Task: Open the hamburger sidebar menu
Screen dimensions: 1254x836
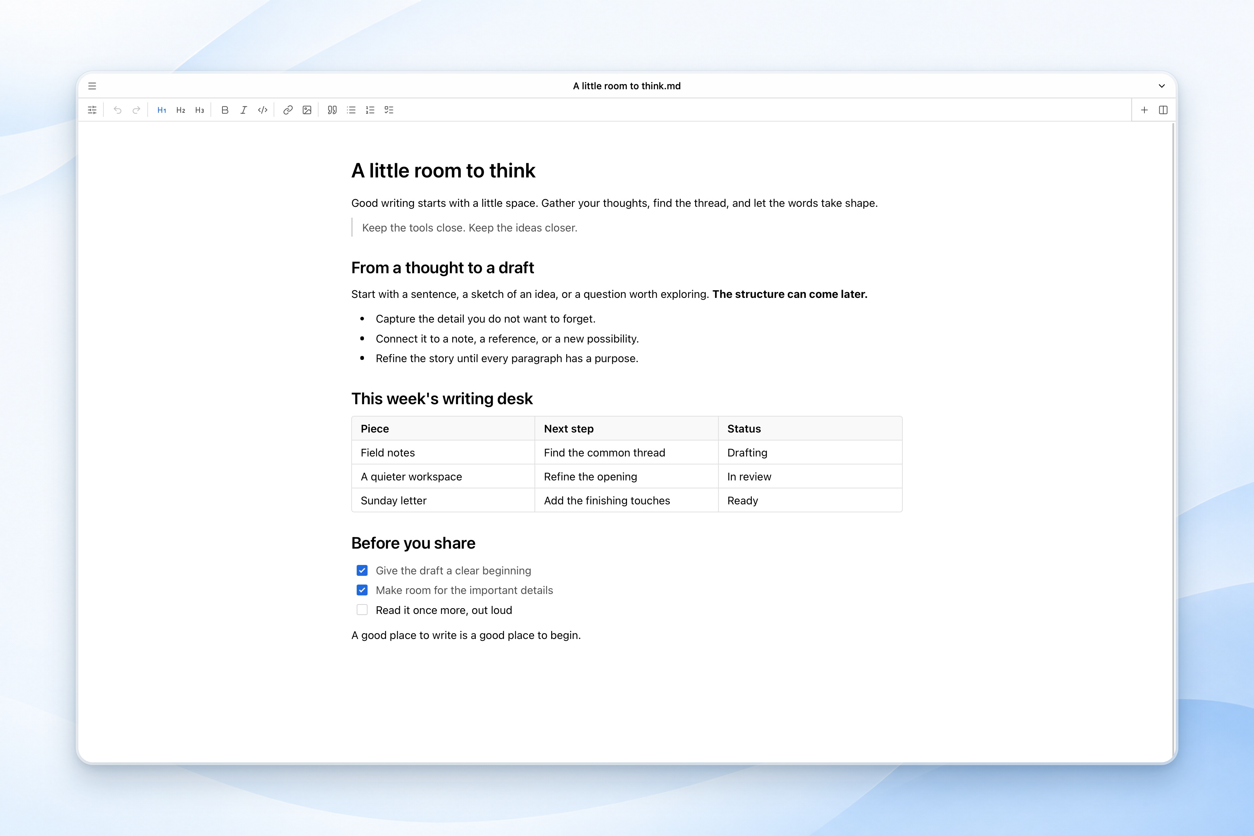Action: tap(92, 86)
